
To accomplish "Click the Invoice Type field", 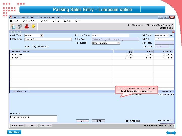I will (x=110, y=36).
